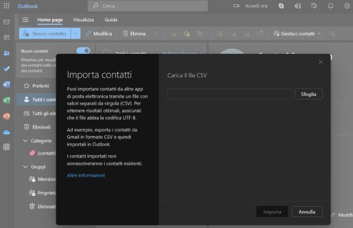Switch to the Visualizza tab

83,20
